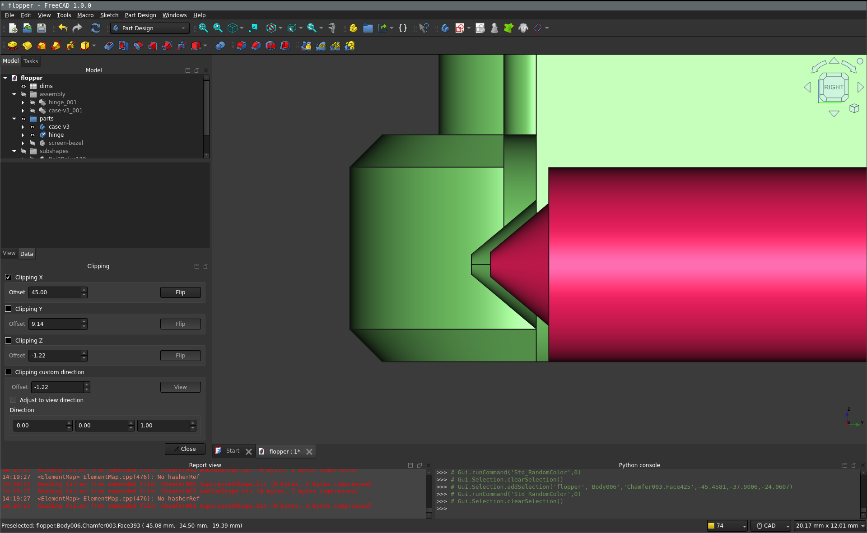This screenshot has height=533, width=867.
Task: Click the Report view scrollbar
Action: [x=429, y=494]
